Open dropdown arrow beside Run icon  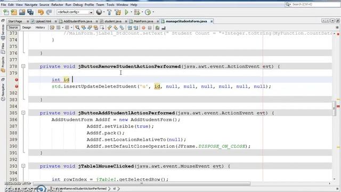coord(132,12)
